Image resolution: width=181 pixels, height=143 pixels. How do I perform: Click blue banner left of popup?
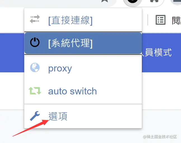(12, 53)
